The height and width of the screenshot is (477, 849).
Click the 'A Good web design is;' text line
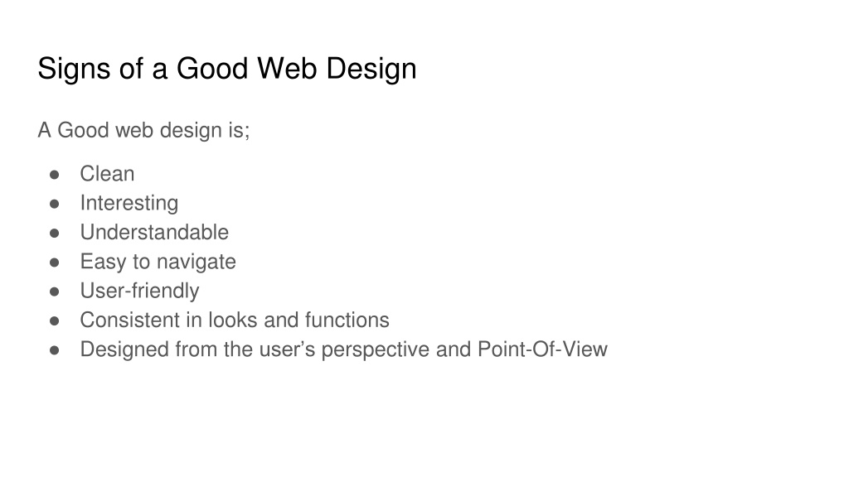[x=143, y=131]
